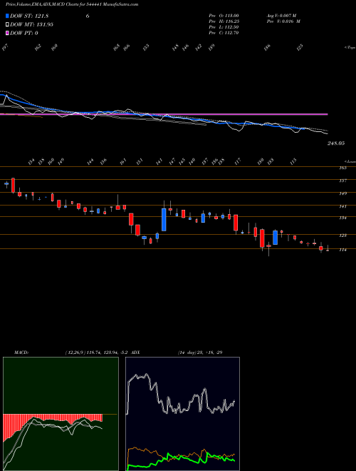Screen dimensions: 356x471
Task: Click the 163 price axis label
Action: [342, 168]
